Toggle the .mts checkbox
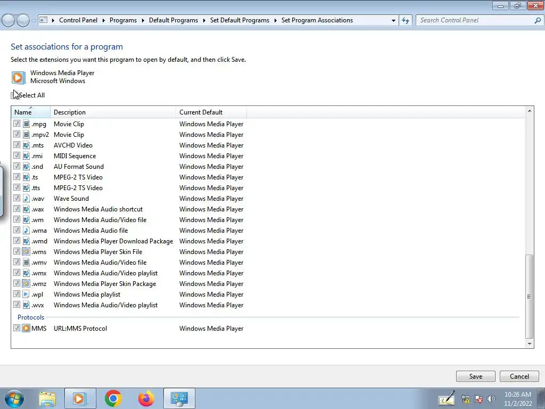 click(x=16, y=145)
